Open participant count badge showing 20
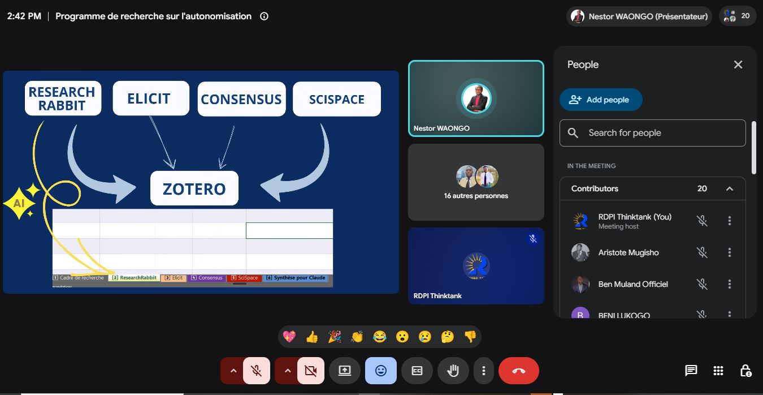The height and width of the screenshot is (395, 763). point(738,16)
